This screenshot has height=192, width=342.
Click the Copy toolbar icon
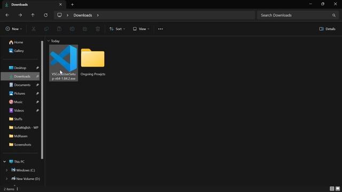click(x=46, y=29)
